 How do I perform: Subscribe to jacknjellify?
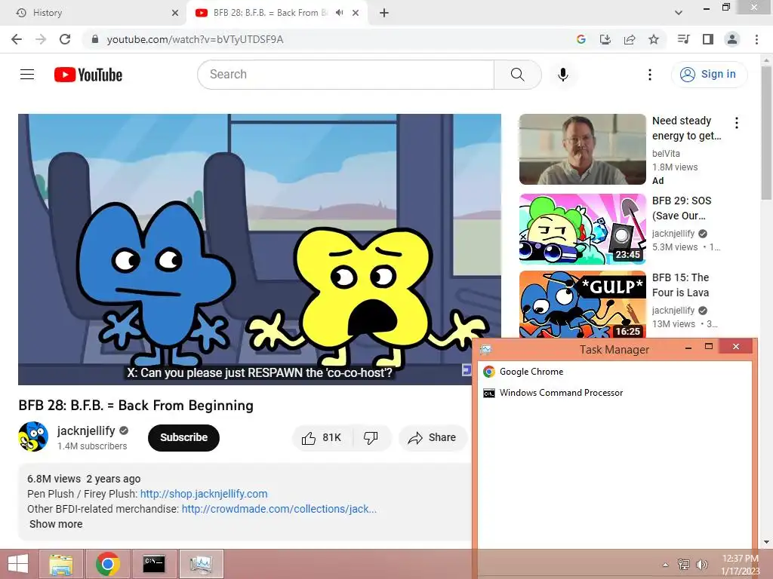[183, 438]
